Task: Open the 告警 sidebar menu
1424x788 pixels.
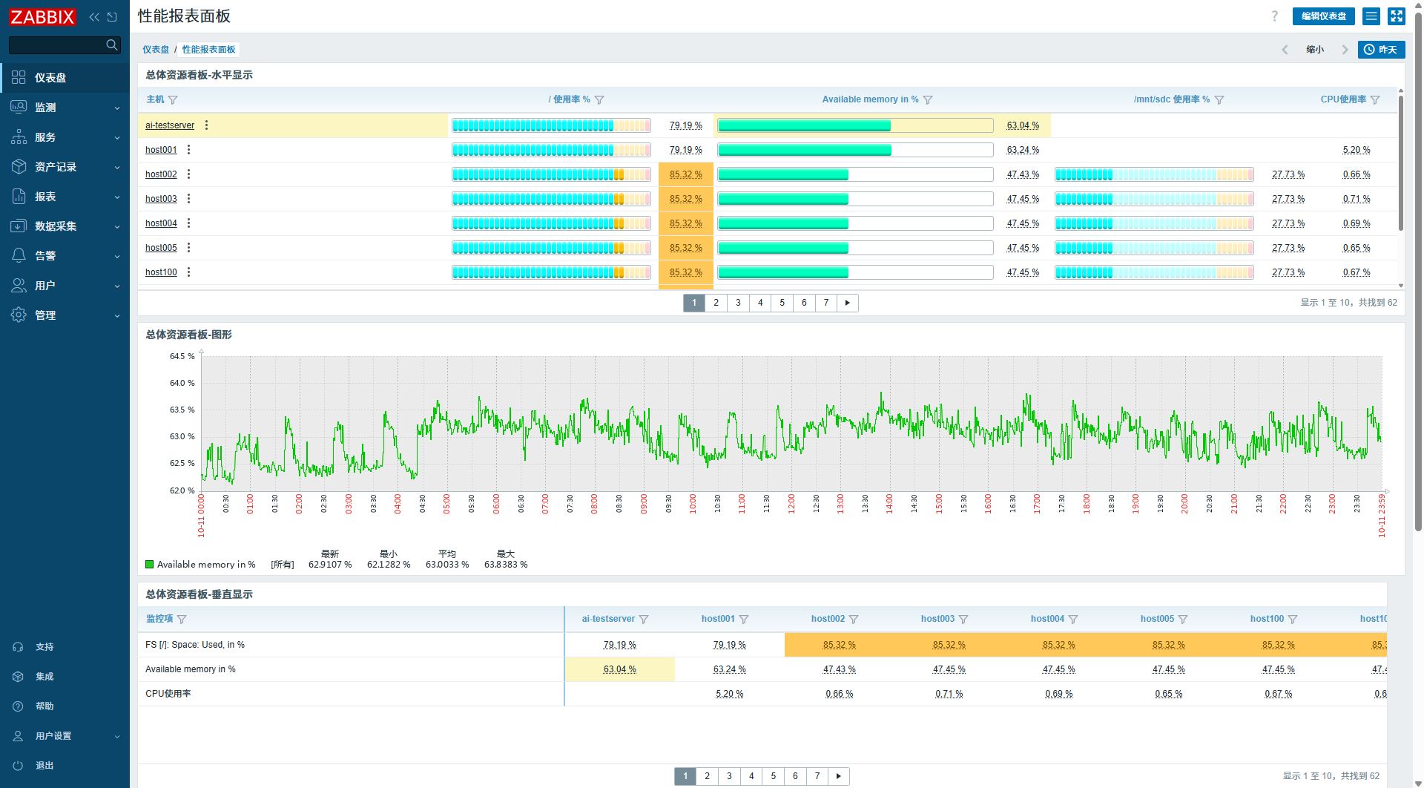Action: click(x=65, y=256)
